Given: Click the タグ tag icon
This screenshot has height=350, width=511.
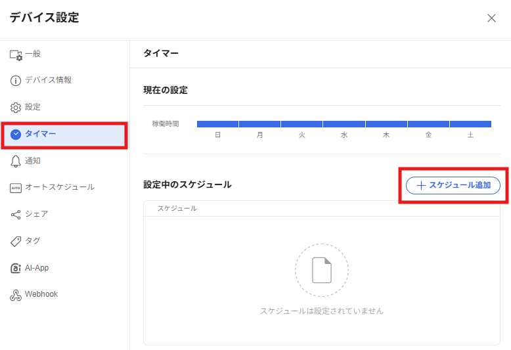Looking at the screenshot, I should point(16,242).
